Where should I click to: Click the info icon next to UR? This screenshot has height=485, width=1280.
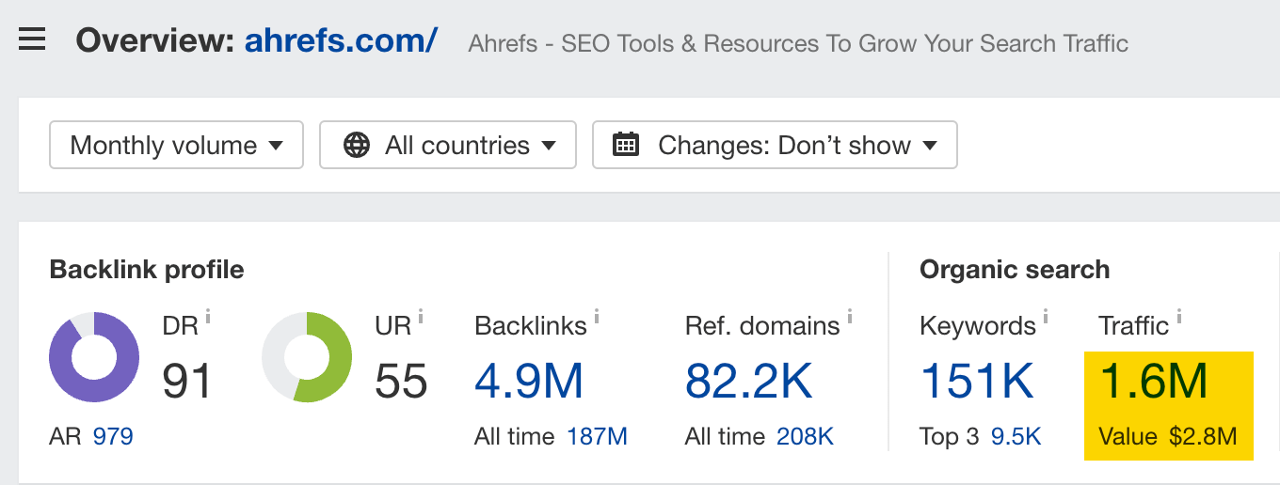[x=421, y=317]
